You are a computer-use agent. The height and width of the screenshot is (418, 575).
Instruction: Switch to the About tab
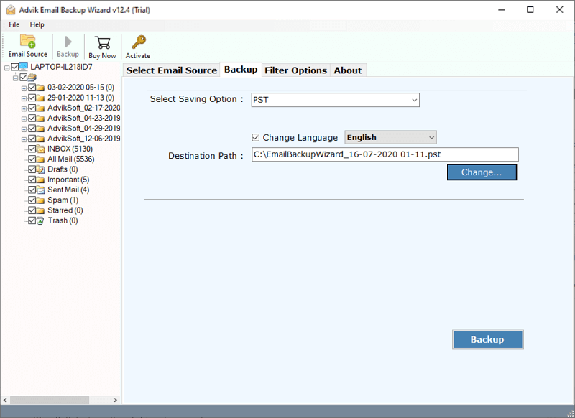click(348, 70)
